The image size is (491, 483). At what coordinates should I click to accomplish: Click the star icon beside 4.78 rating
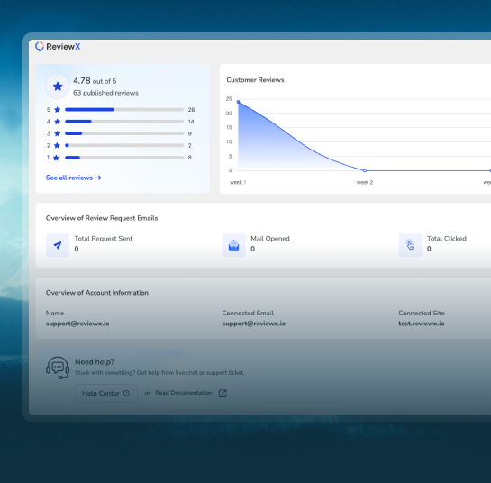coord(58,87)
